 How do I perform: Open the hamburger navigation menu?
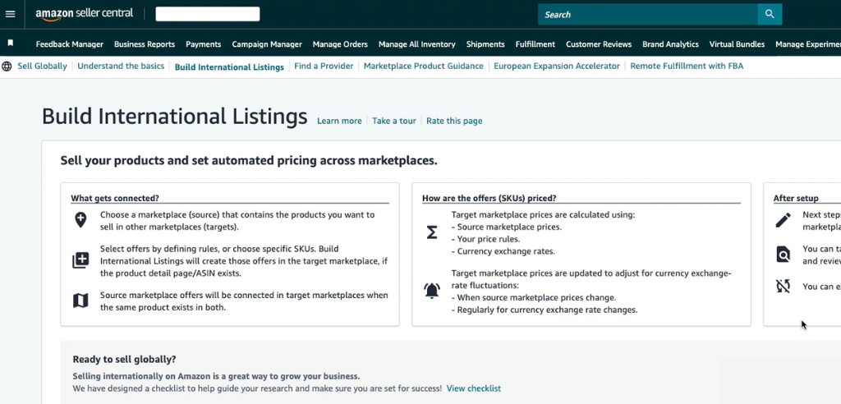coord(10,14)
